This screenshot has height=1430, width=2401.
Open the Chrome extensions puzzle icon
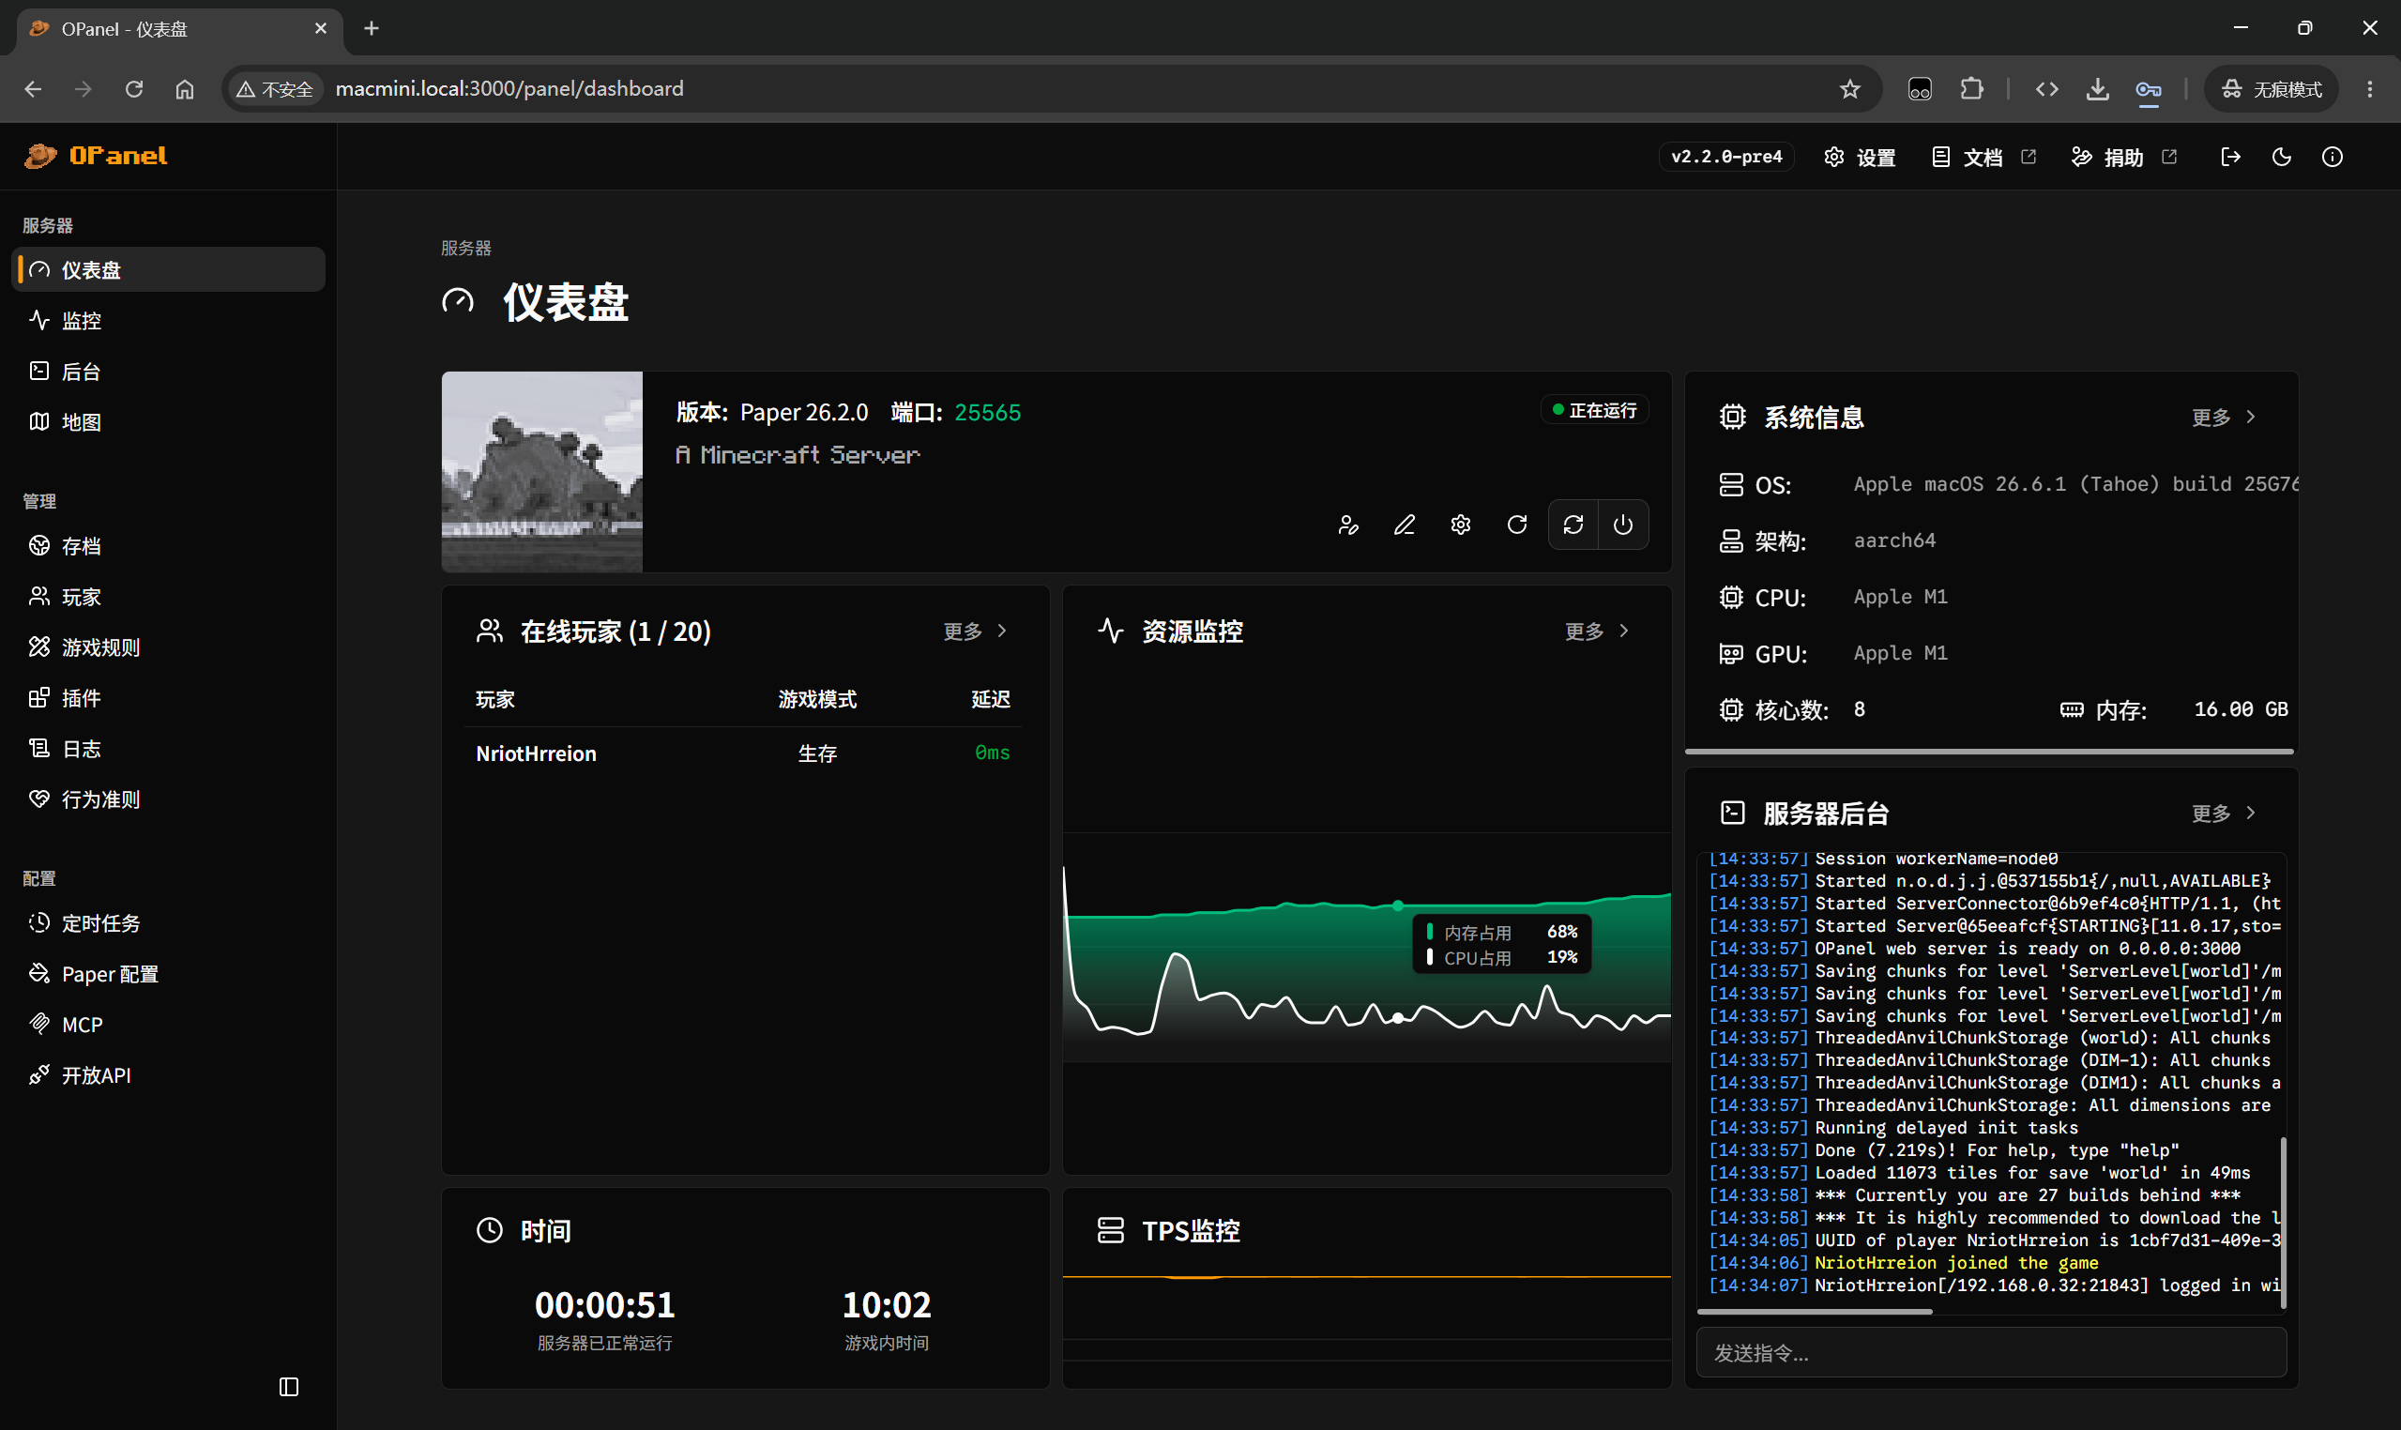pos(1971,88)
